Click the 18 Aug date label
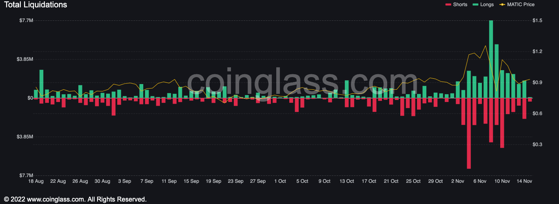559x204 pixels. point(36,181)
